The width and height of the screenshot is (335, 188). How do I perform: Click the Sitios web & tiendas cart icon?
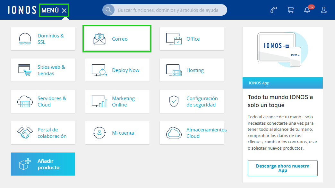click(x=25, y=70)
